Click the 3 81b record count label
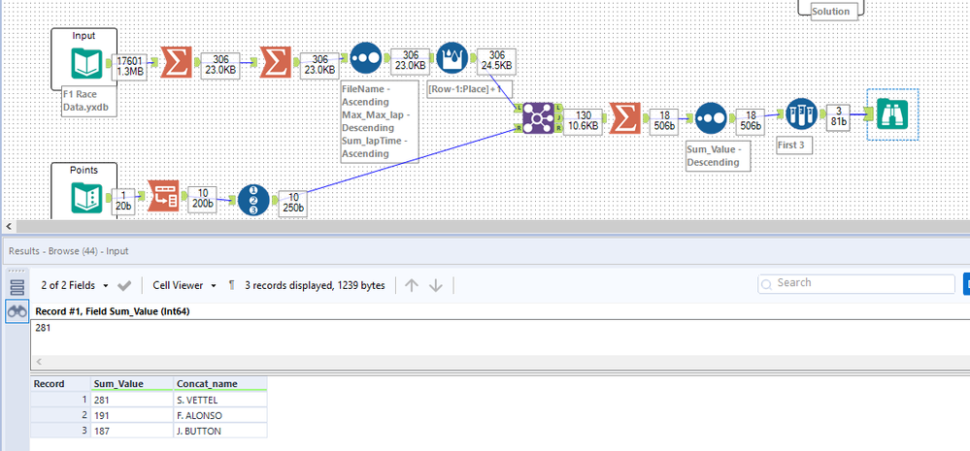Image resolution: width=970 pixels, height=451 pixels. click(x=839, y=117)
